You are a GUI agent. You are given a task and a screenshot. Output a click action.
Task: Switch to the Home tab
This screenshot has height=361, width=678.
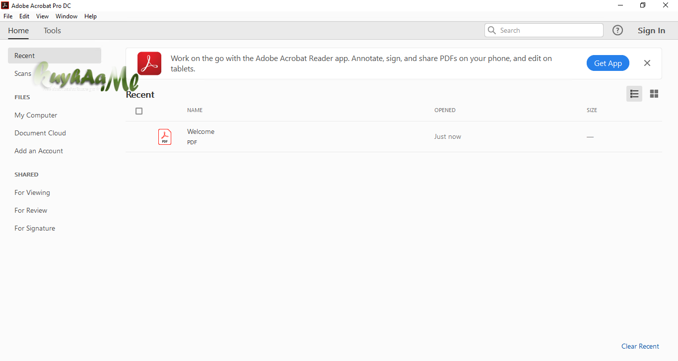coord(18,31)
